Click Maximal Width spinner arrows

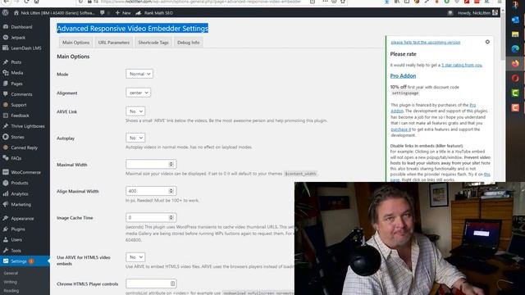coord(171,164)
